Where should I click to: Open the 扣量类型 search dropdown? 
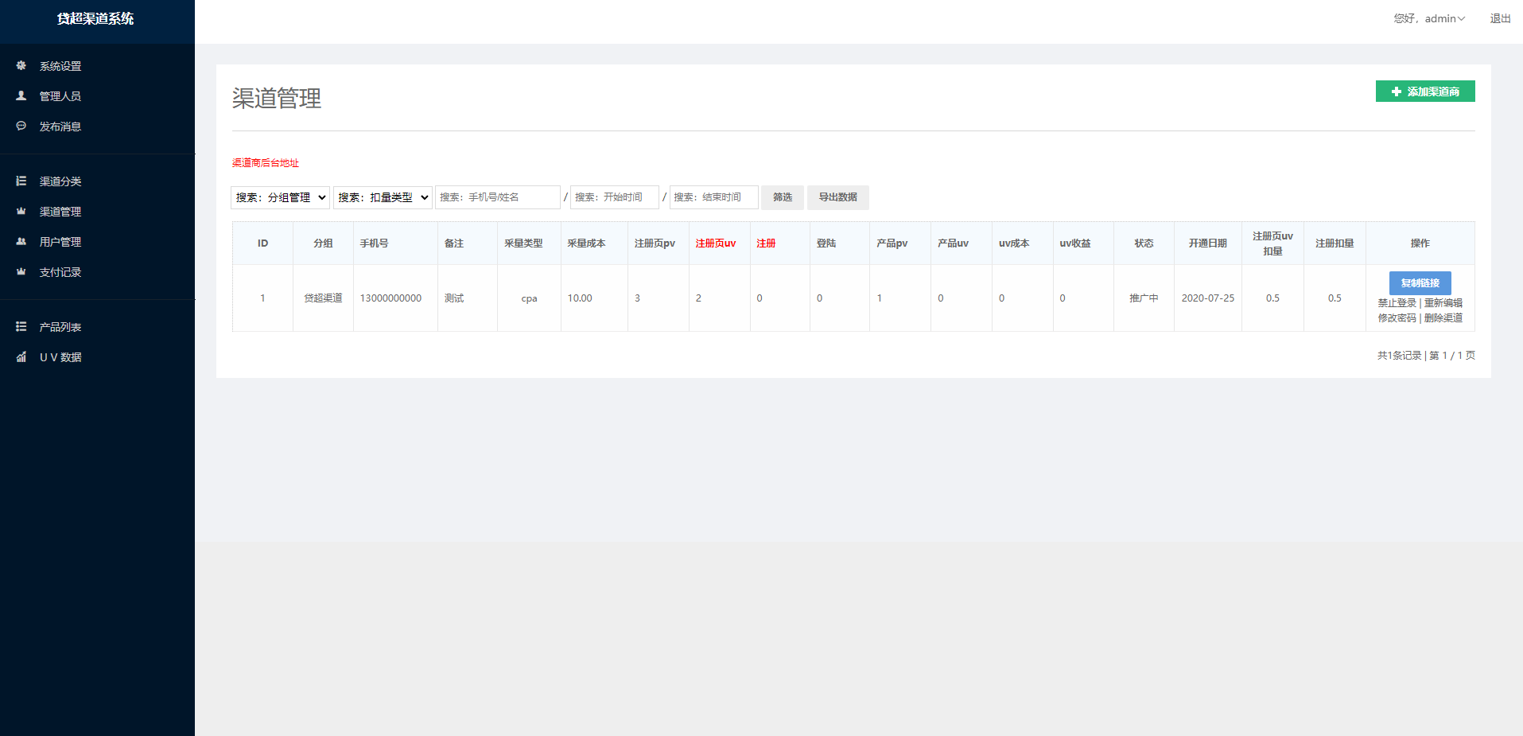pos(383,197)
